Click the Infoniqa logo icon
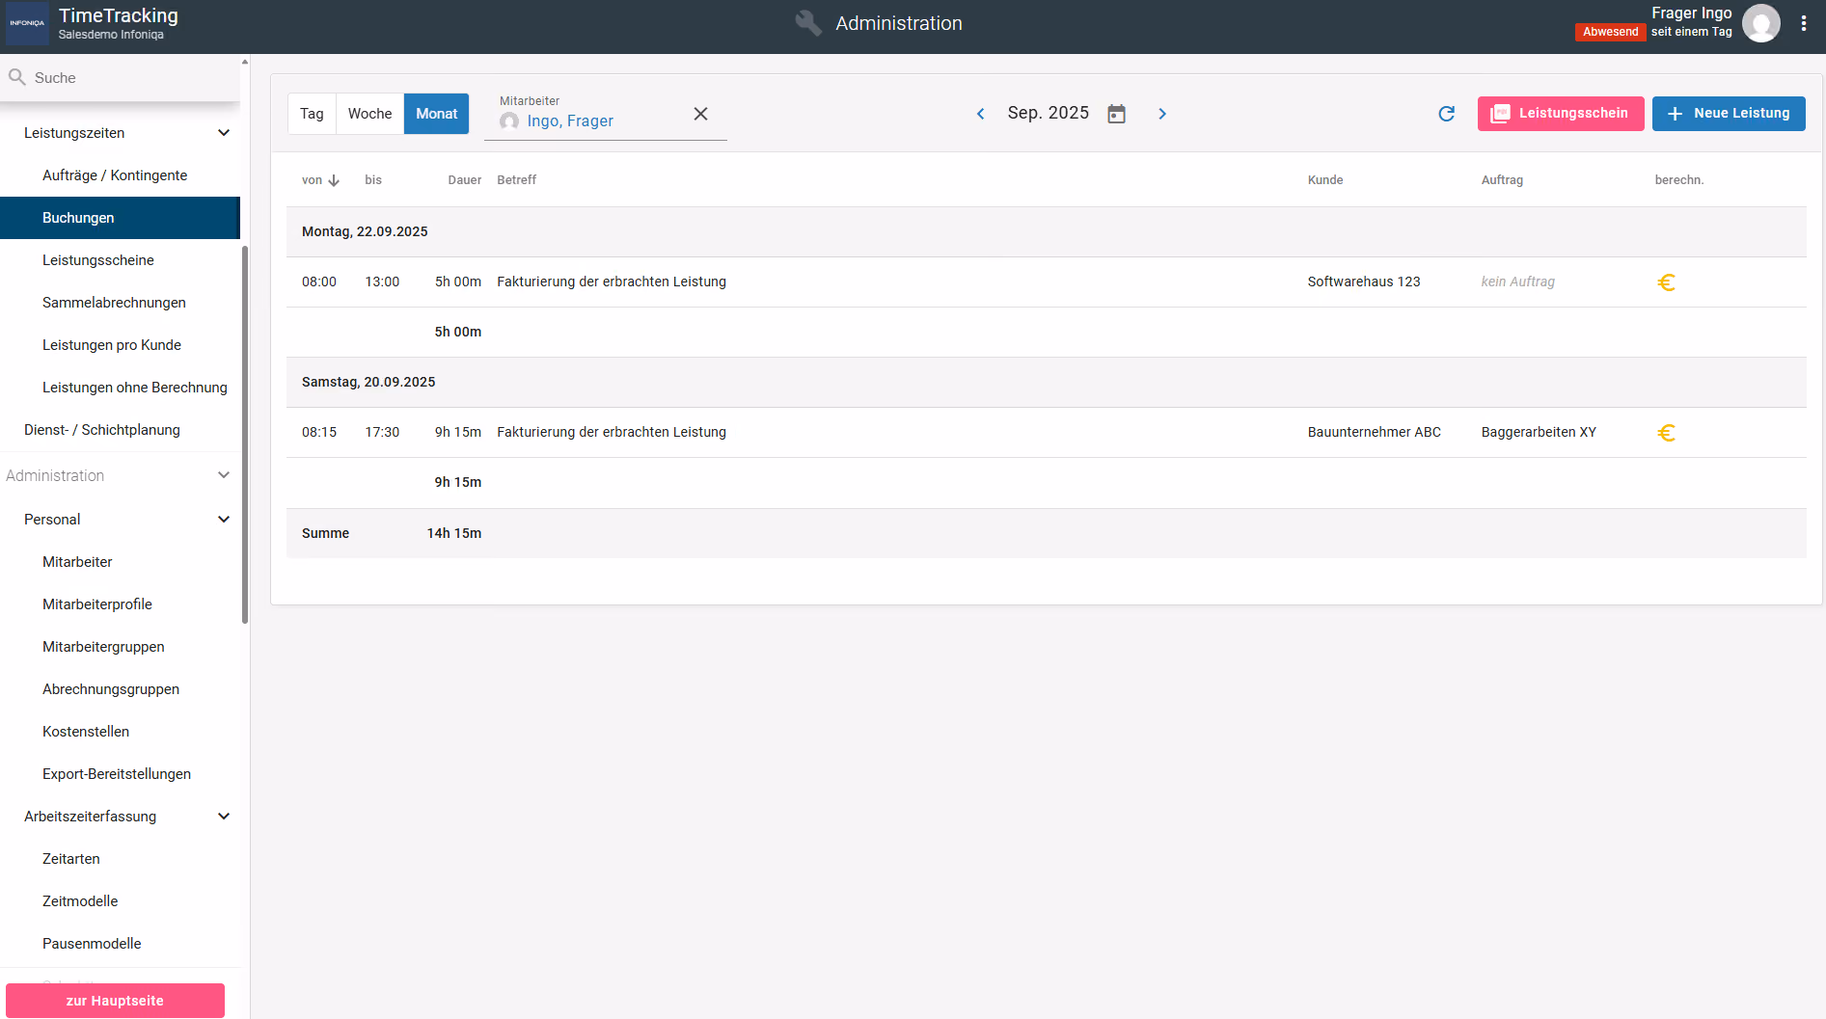The image size is (1826, 1019). (x=27, y=23)
